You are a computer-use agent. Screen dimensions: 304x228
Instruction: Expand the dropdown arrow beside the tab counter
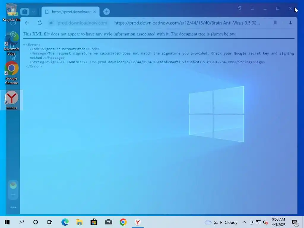[x=33, y=12]
